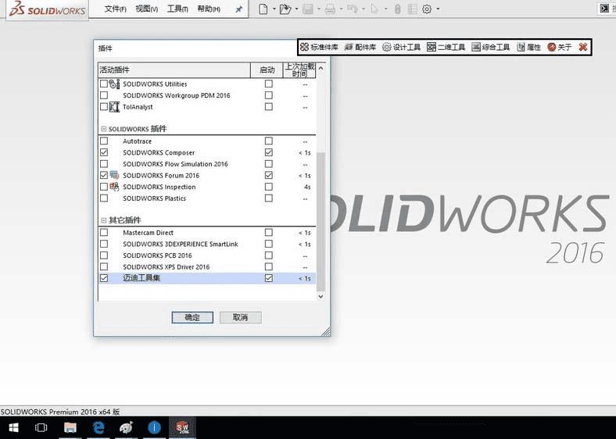Click the Rebuild traffic light icon
The image size is (616, 439).
398,9
